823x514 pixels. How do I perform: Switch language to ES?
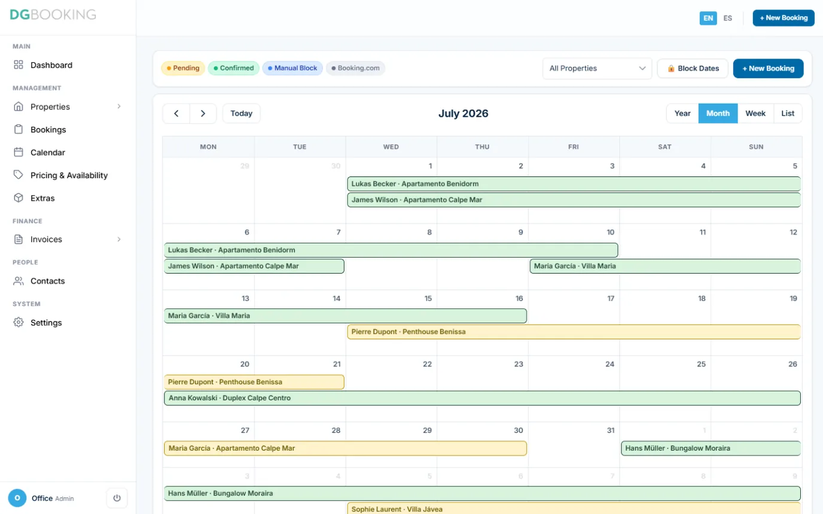pos(728,18)
